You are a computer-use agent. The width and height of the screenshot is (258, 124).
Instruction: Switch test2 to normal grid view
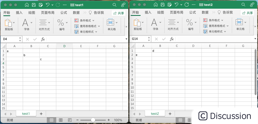tap(180, 120)
